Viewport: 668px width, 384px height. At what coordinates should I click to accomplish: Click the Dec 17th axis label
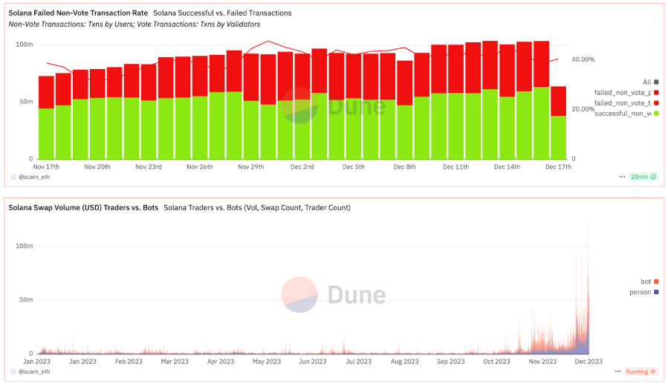pos(558,167)
